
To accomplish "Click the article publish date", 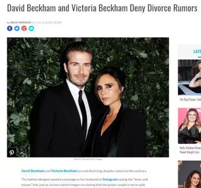I will (47, 22).
